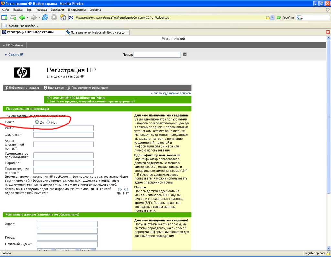The width and height of the screenshot is (331, 257).
Task: Click the Город input field
Action: point(67,237)
